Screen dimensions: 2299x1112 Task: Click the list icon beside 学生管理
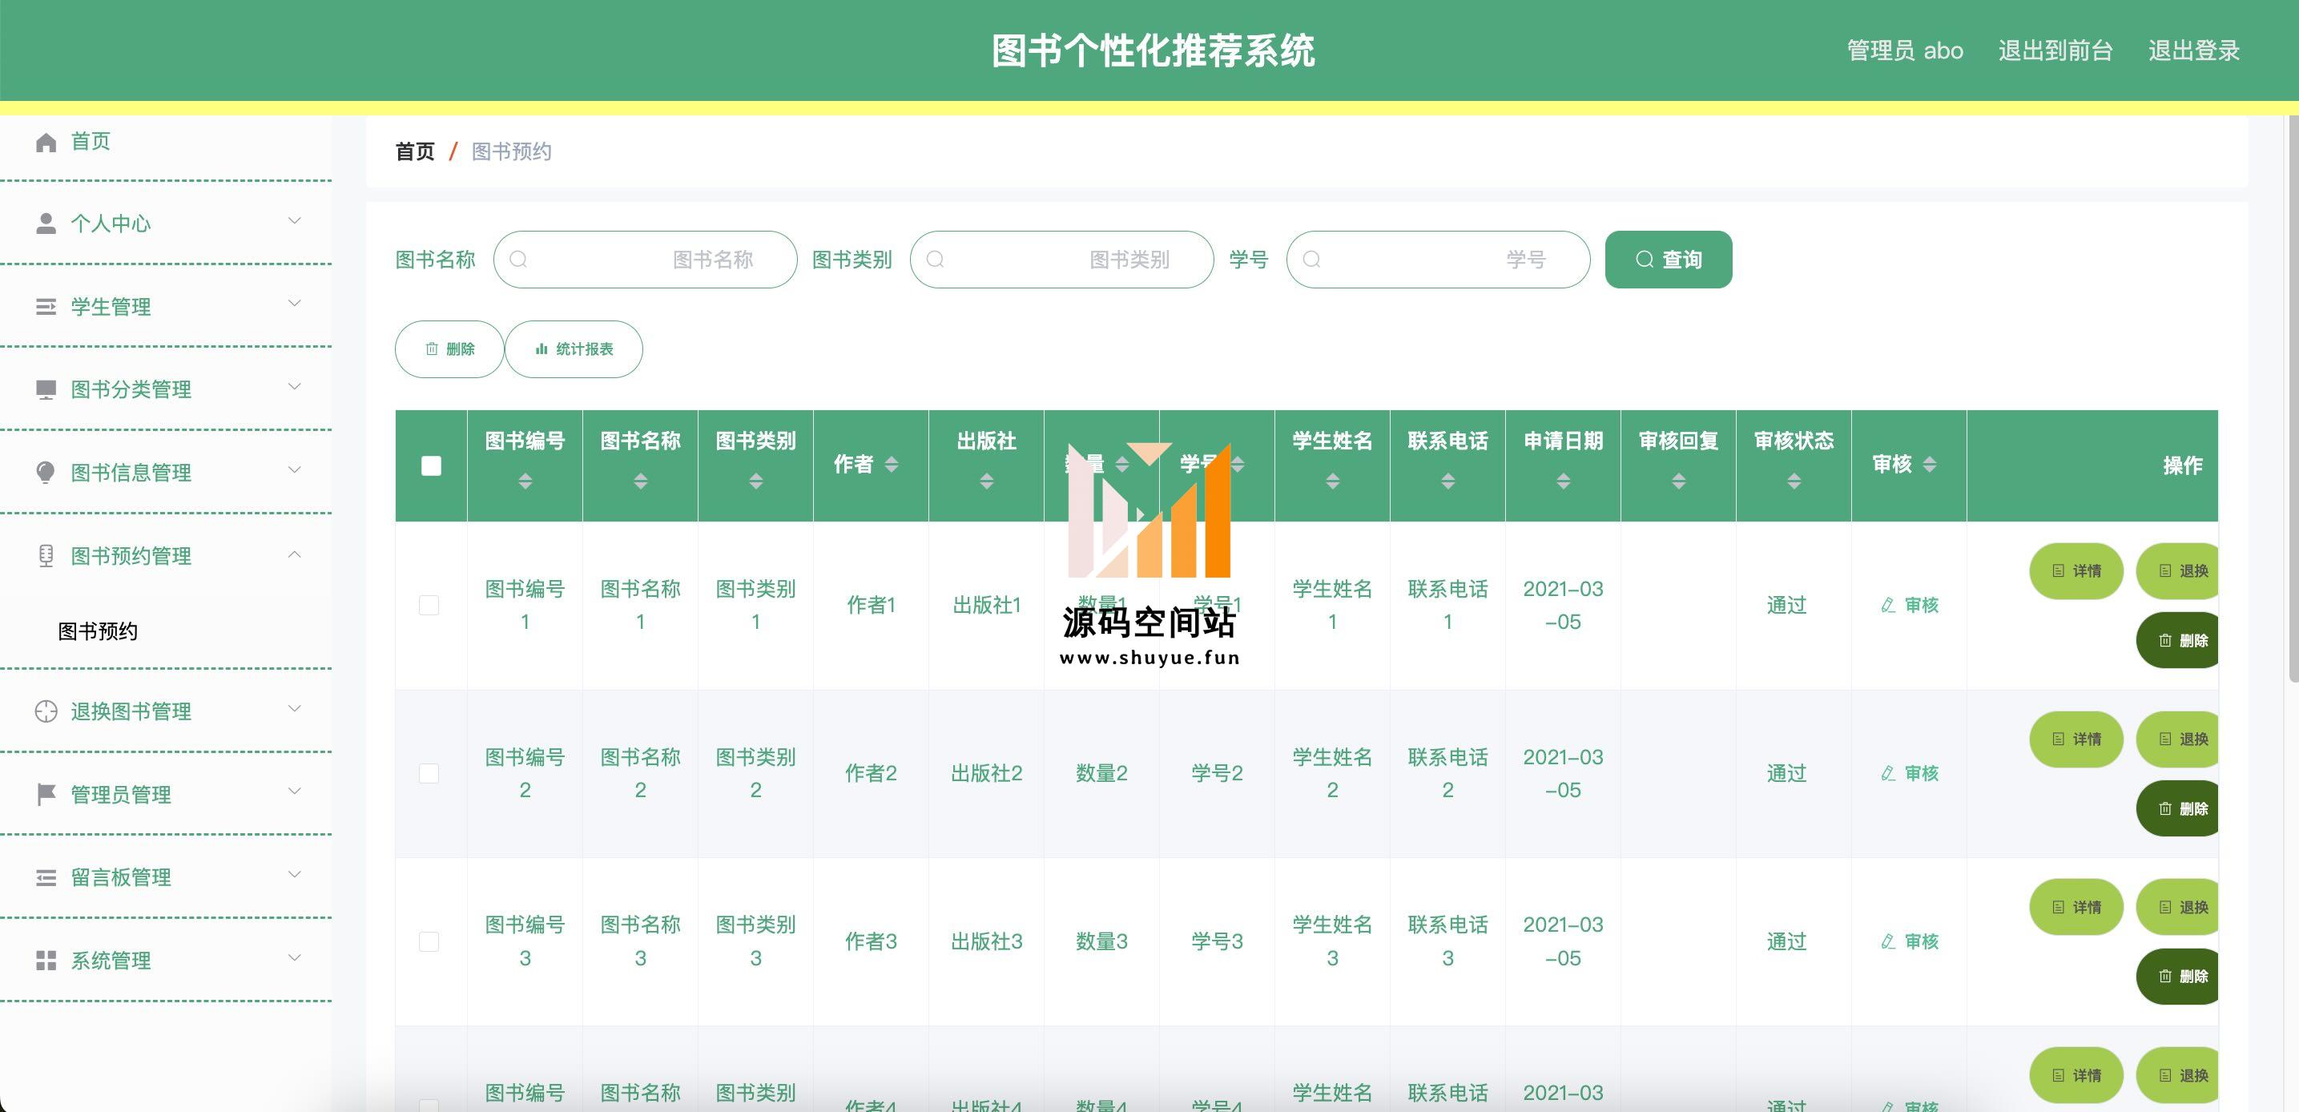pos(46,307)
